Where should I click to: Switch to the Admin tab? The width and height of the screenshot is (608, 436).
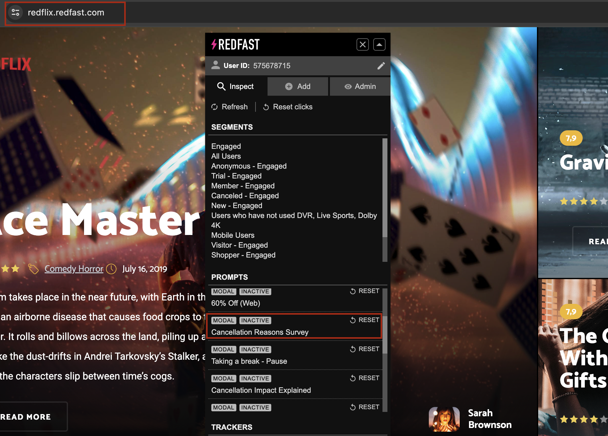click(x=360, y=86)
